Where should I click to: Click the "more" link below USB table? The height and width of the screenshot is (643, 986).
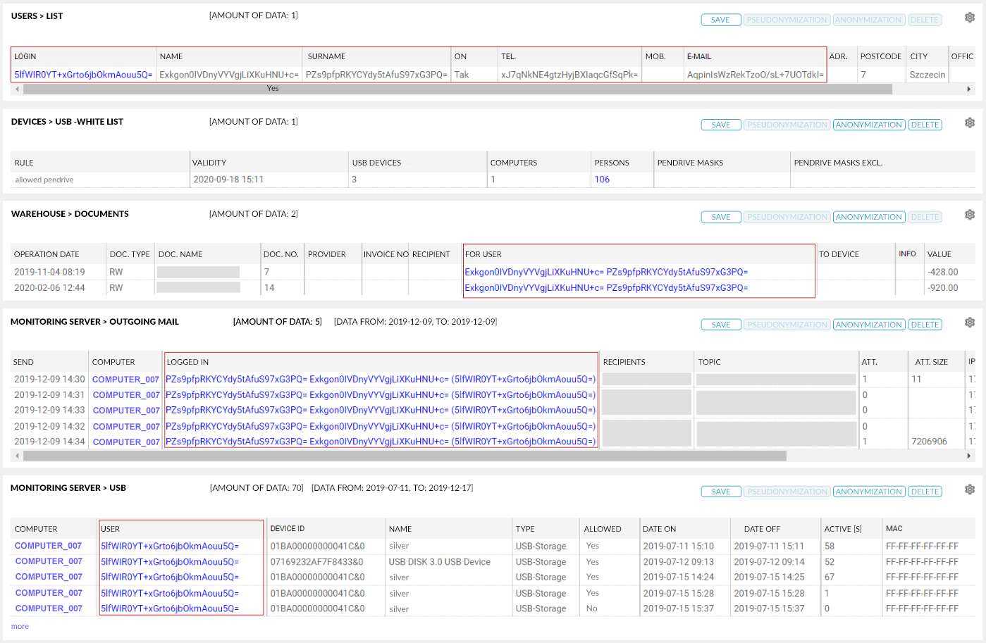click(20, 627)
